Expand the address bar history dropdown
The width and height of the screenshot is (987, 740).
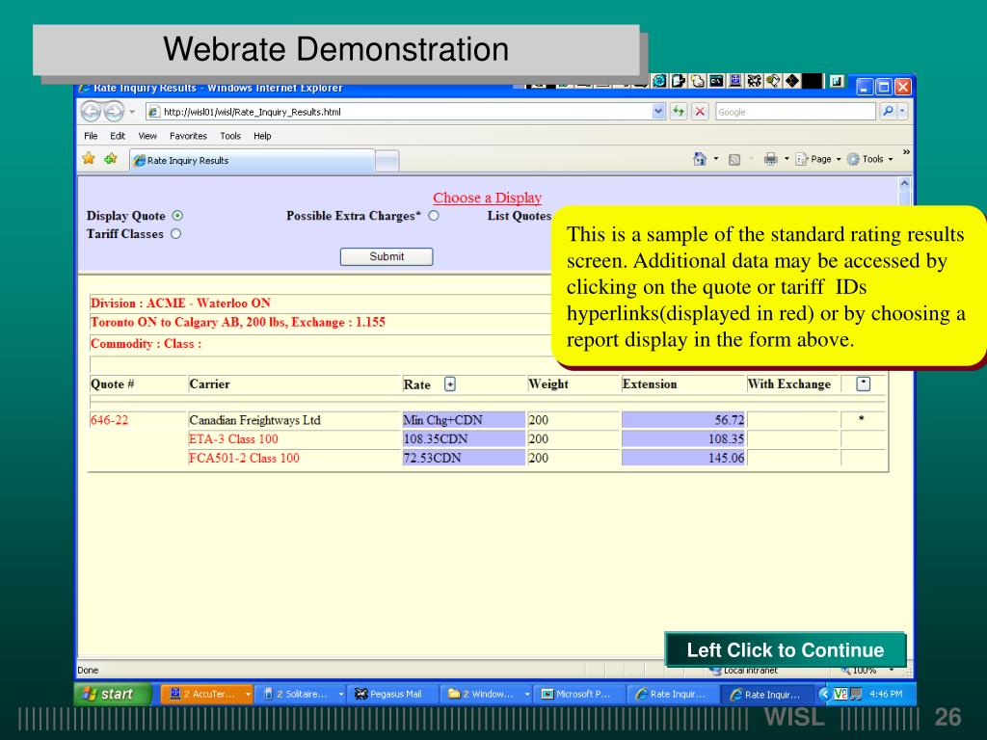658,112
